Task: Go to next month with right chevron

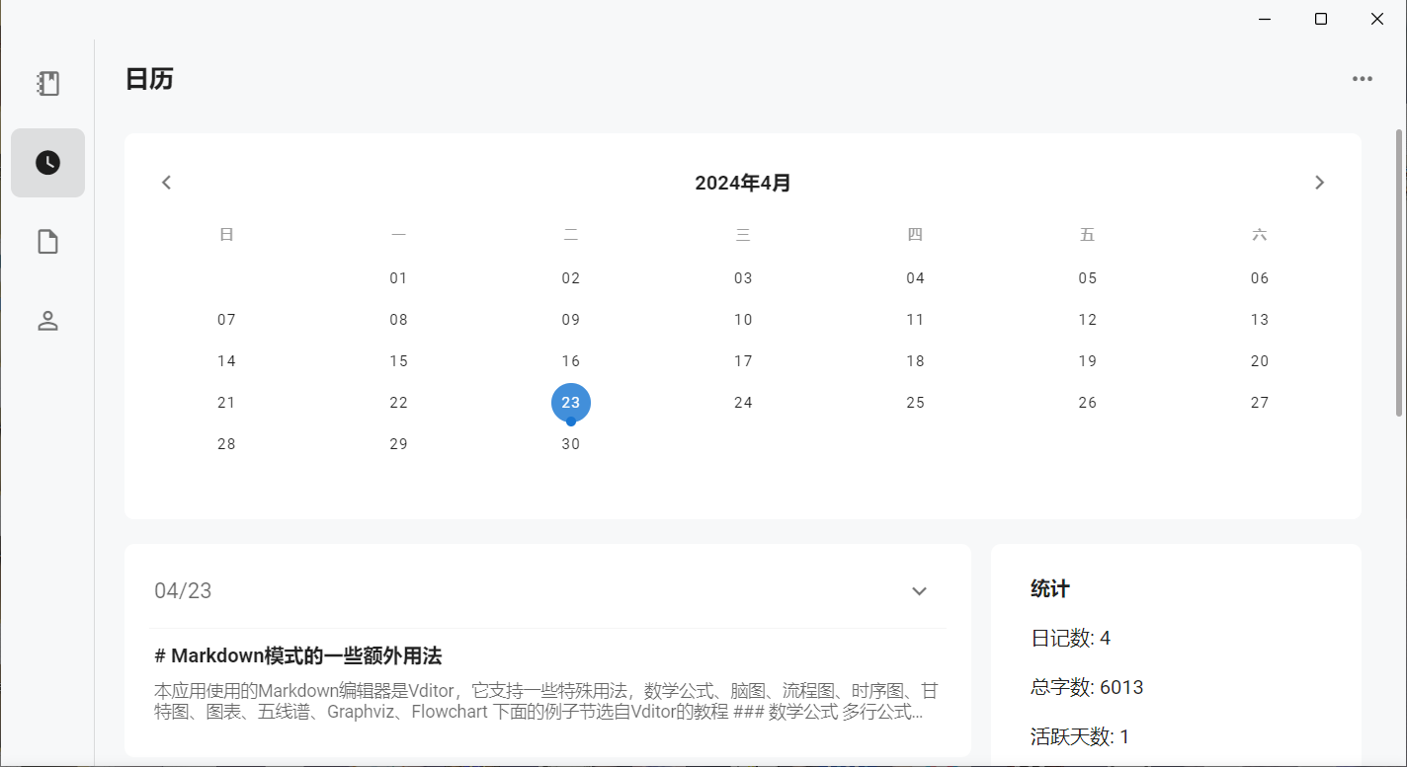Action: (x=1319, y=183)
